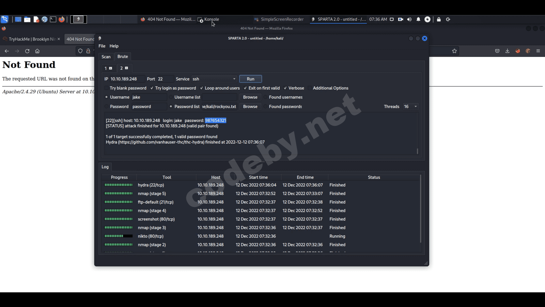The height and width of the screenshot is (307, 545).
Task: Open the File menu
Action: [102, 46]
